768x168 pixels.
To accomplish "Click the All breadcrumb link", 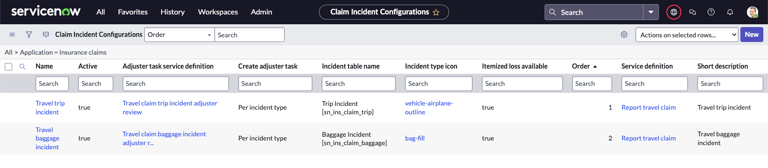I will coord(8,52).
